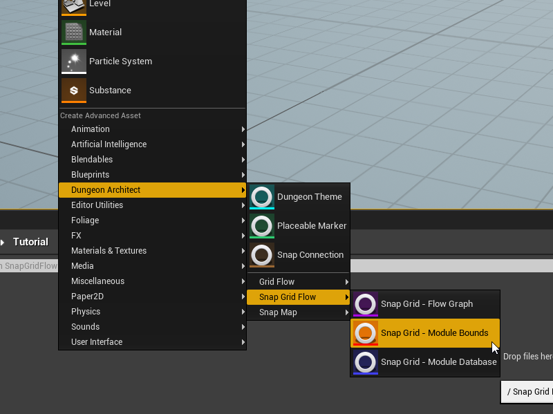Open the Physics menu entry
Screen dimensions: 553x414
pos(152,312)
